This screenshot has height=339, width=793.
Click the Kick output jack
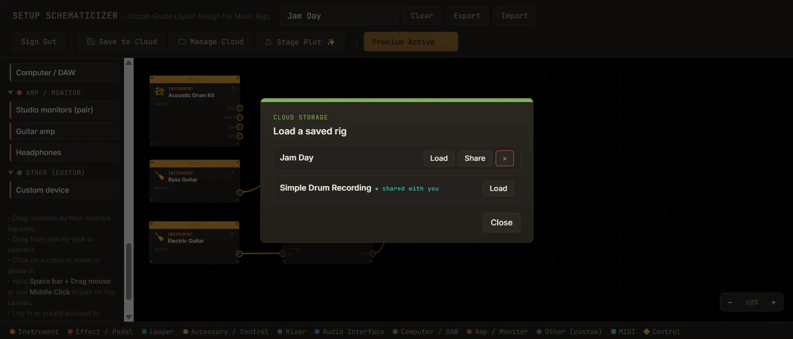coord(240,108)
